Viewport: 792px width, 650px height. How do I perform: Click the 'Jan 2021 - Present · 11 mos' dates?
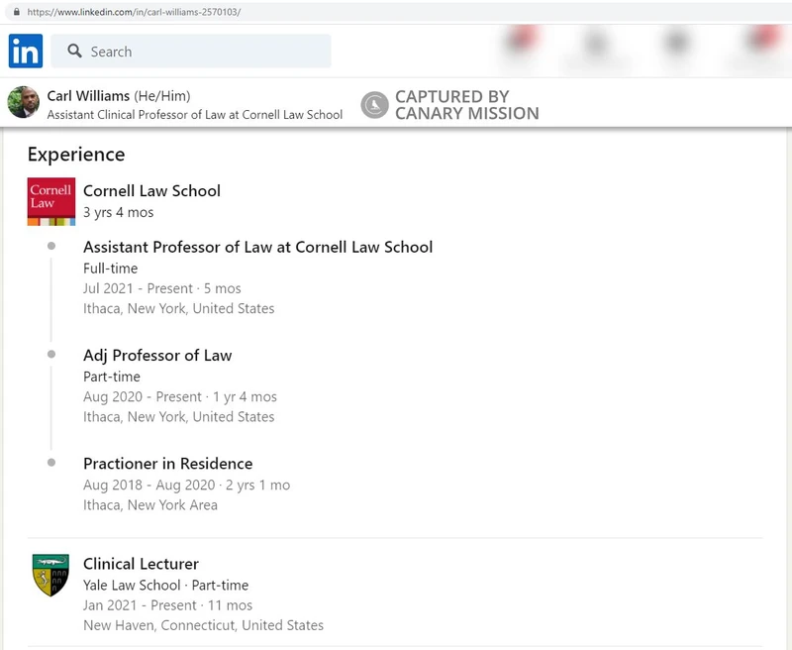[x=167, y=605]
